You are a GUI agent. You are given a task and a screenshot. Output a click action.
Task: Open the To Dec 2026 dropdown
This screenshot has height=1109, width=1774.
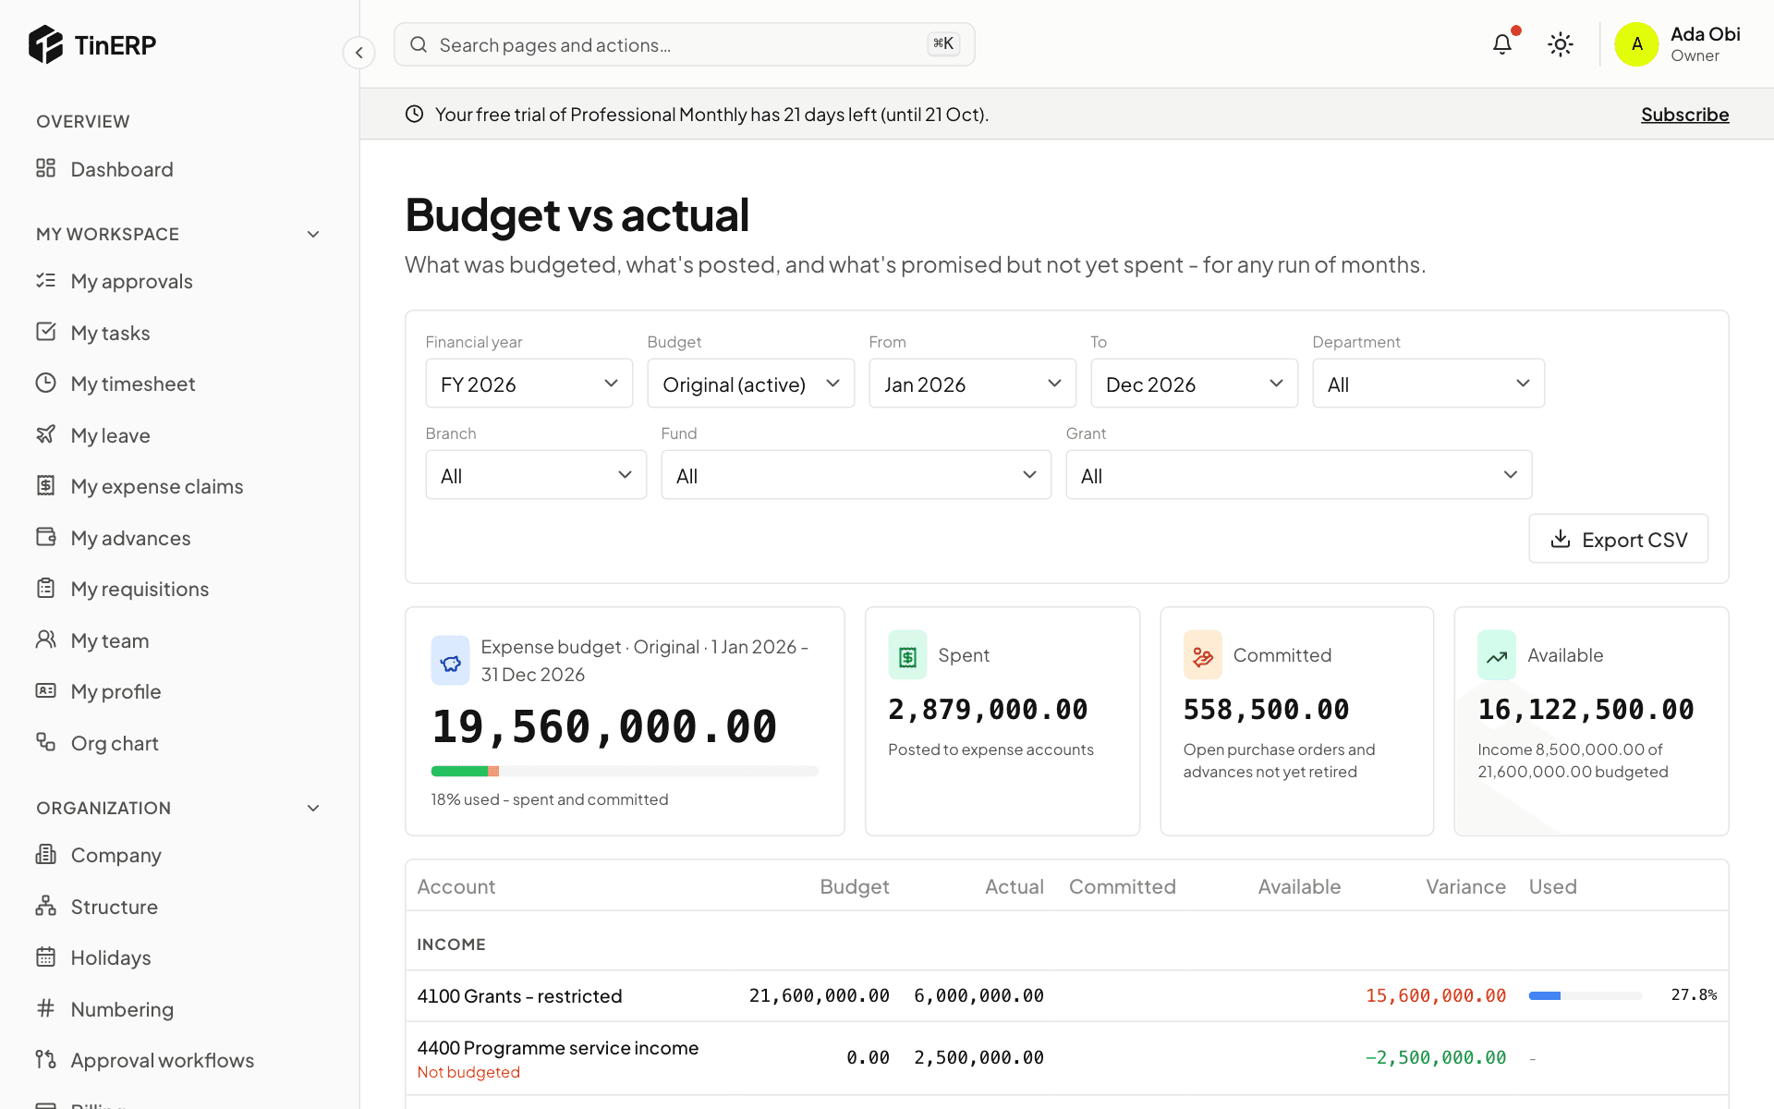pos(1194,384)
